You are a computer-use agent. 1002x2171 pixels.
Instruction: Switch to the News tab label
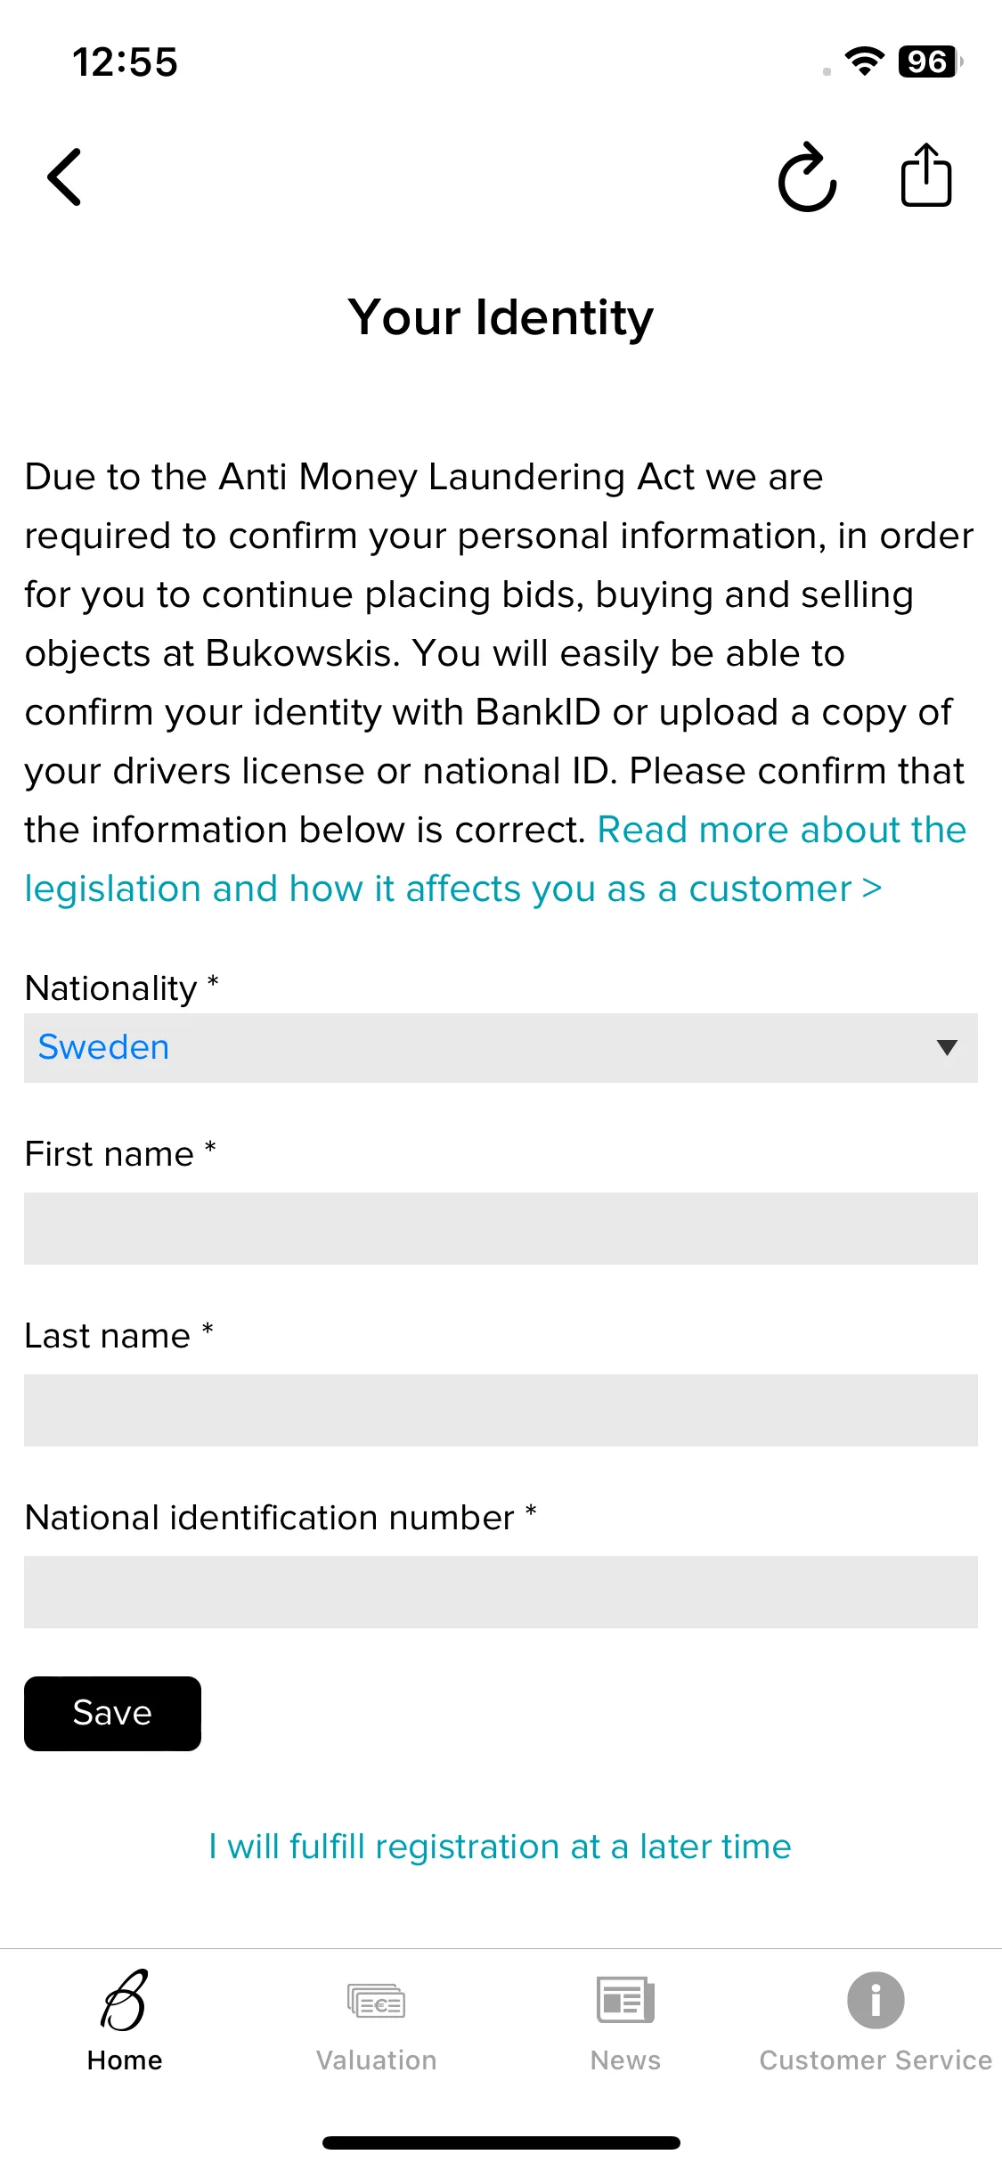625,2060
